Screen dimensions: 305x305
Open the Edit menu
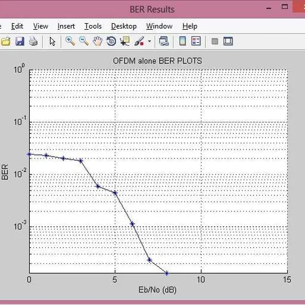point(17,26)
